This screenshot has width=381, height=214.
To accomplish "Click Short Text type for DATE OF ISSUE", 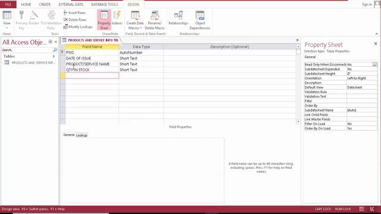I will [x=141, y=58].
